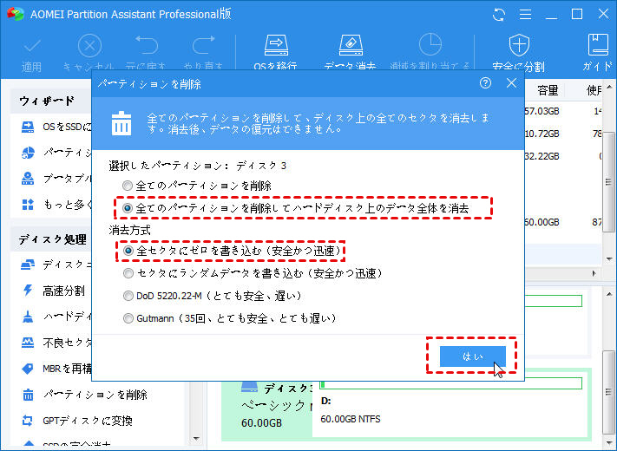Viewport: 617px width, 451px height.
Task: Click horizontal scroll right arrow in list
Action: (594, 273)
